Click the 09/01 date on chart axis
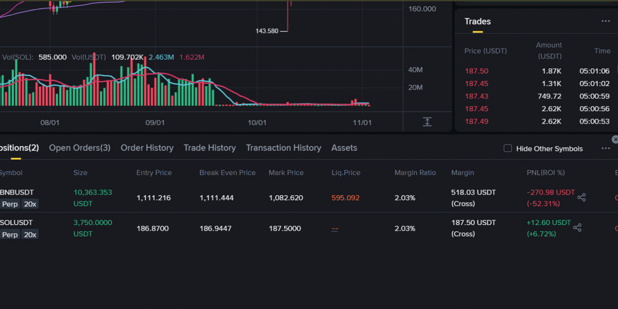 [155, 123]
